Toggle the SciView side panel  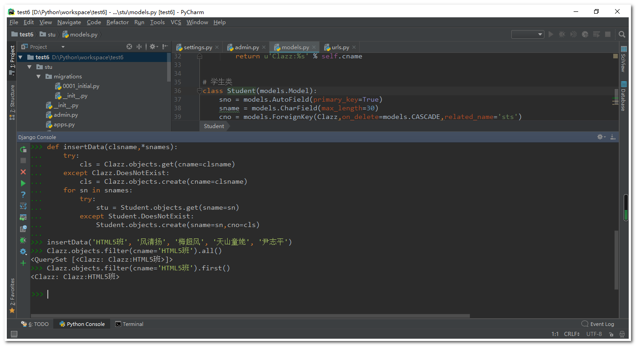point(623,58)
